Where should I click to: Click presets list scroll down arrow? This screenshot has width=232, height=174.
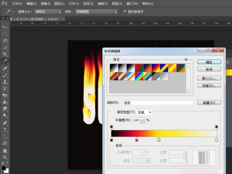(188, 91)
